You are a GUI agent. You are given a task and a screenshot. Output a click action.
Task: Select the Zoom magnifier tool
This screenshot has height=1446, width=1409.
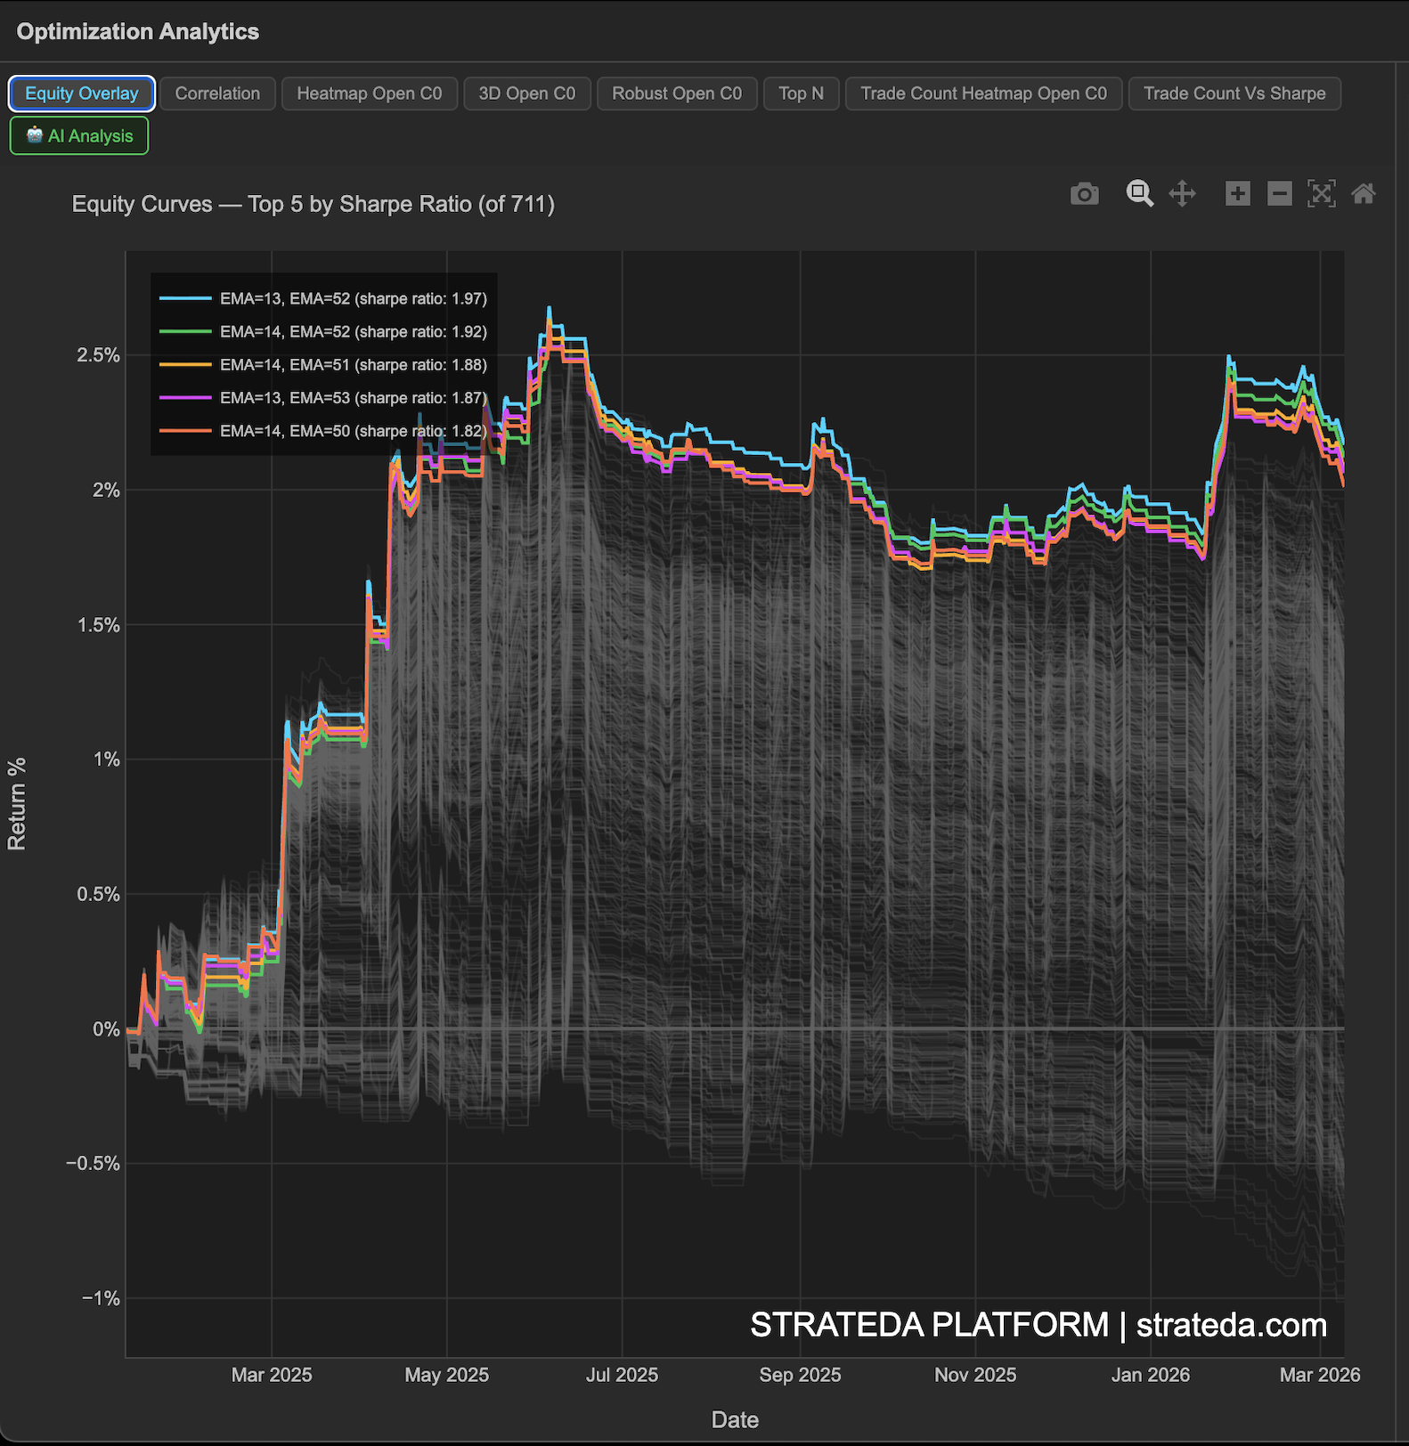pyautogui.click(x=1139, y=193)
